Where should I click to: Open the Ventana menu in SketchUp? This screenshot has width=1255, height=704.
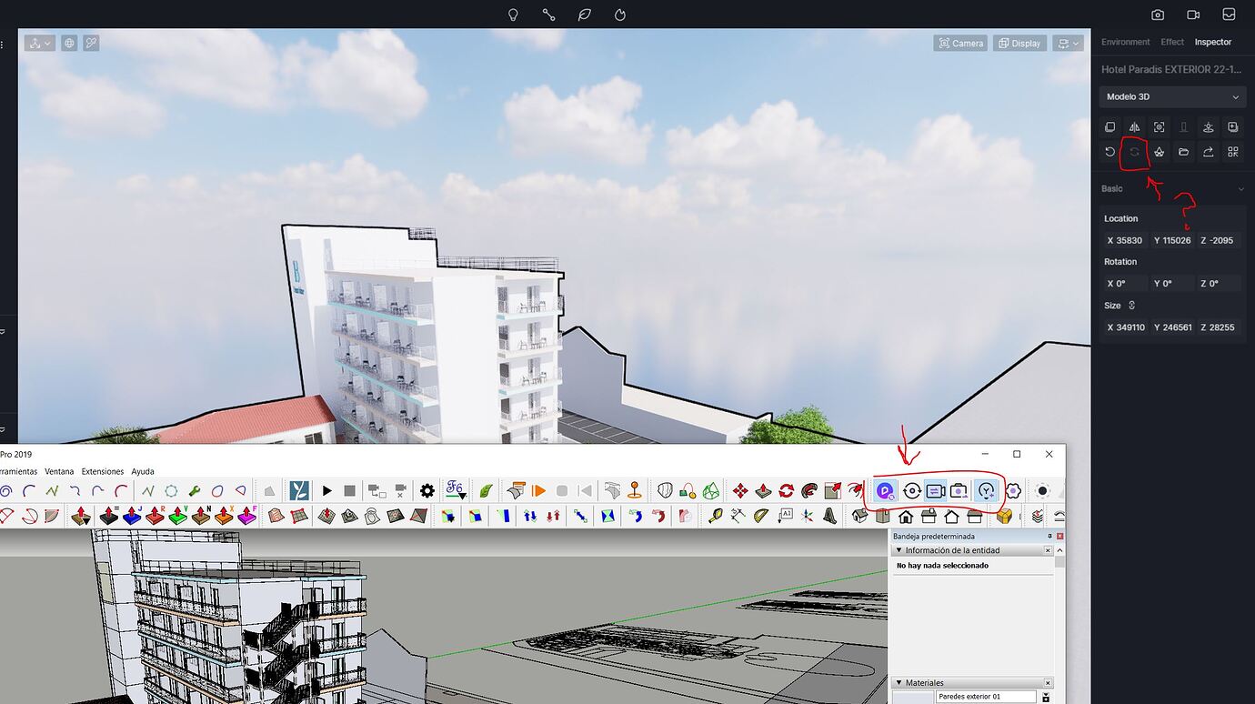coord(59,471)
